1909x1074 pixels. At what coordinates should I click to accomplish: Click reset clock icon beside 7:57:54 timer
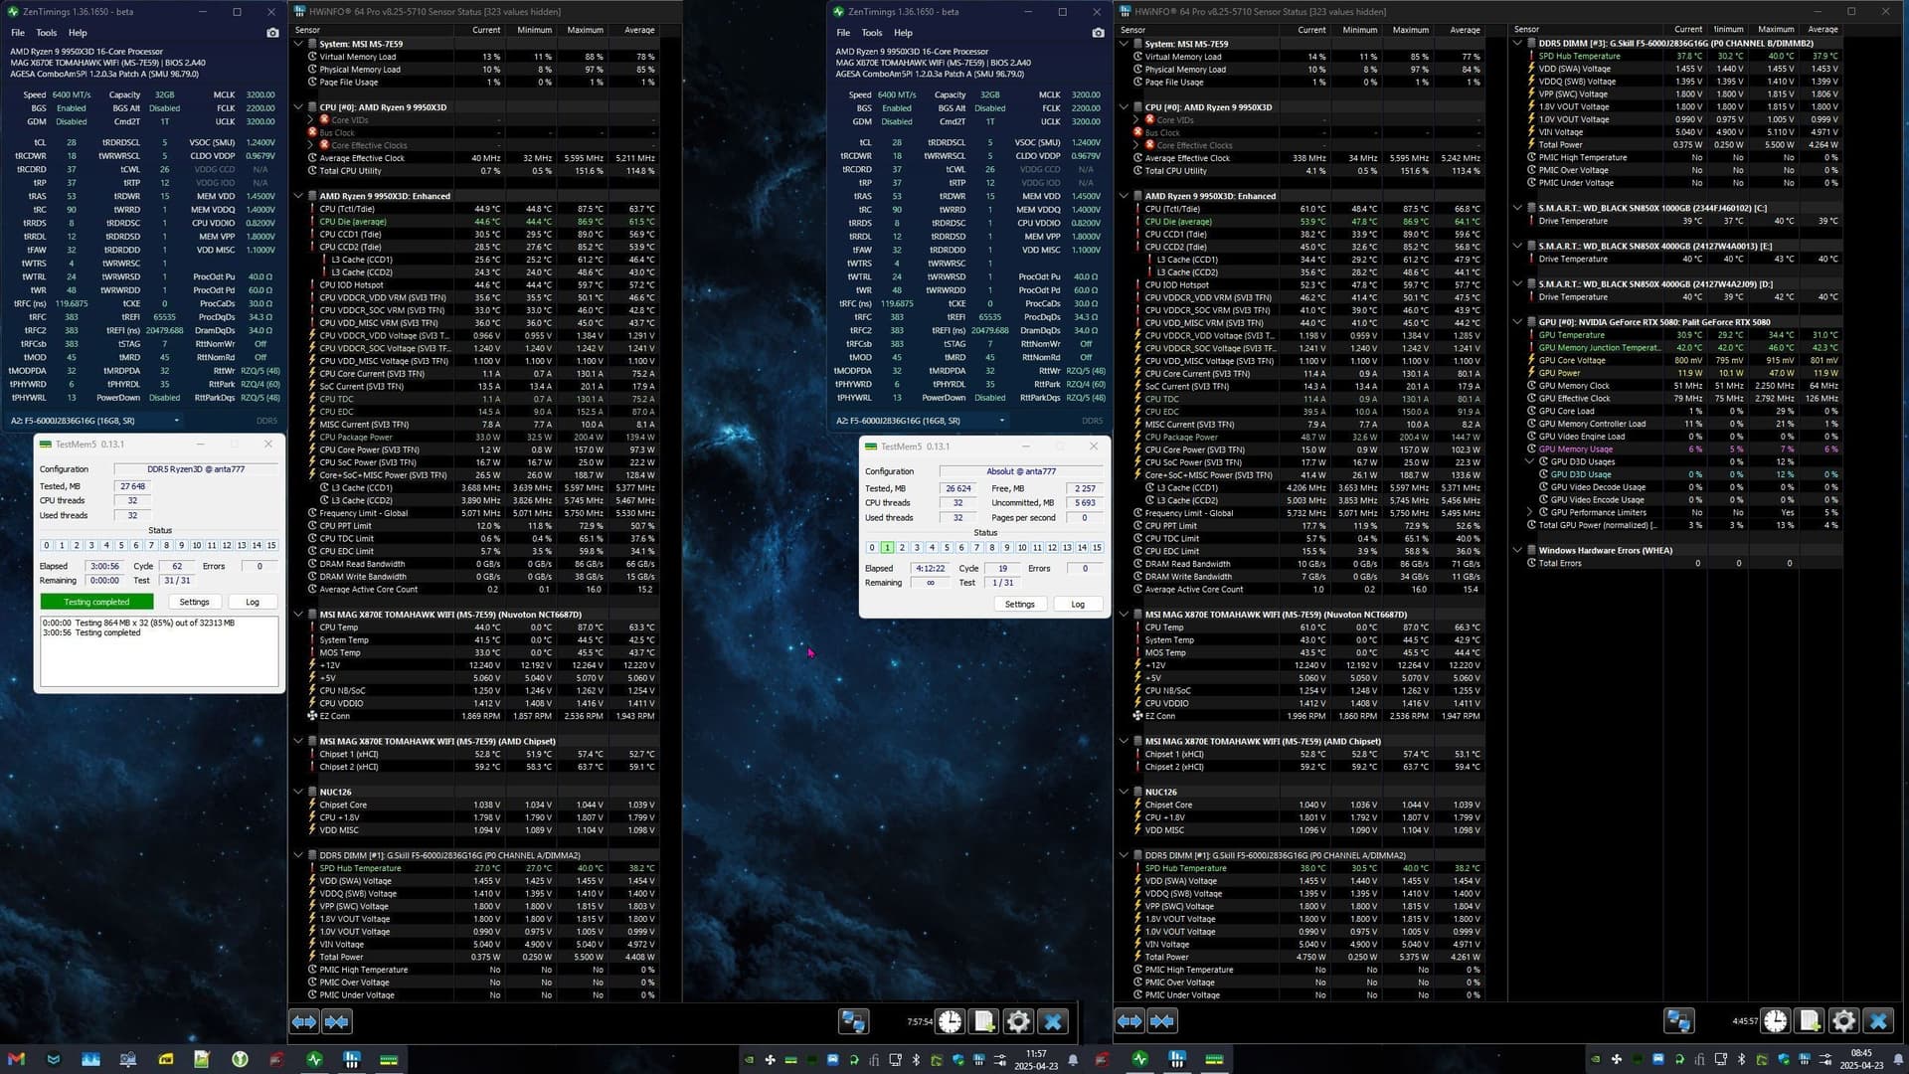tap(950, 1021)
